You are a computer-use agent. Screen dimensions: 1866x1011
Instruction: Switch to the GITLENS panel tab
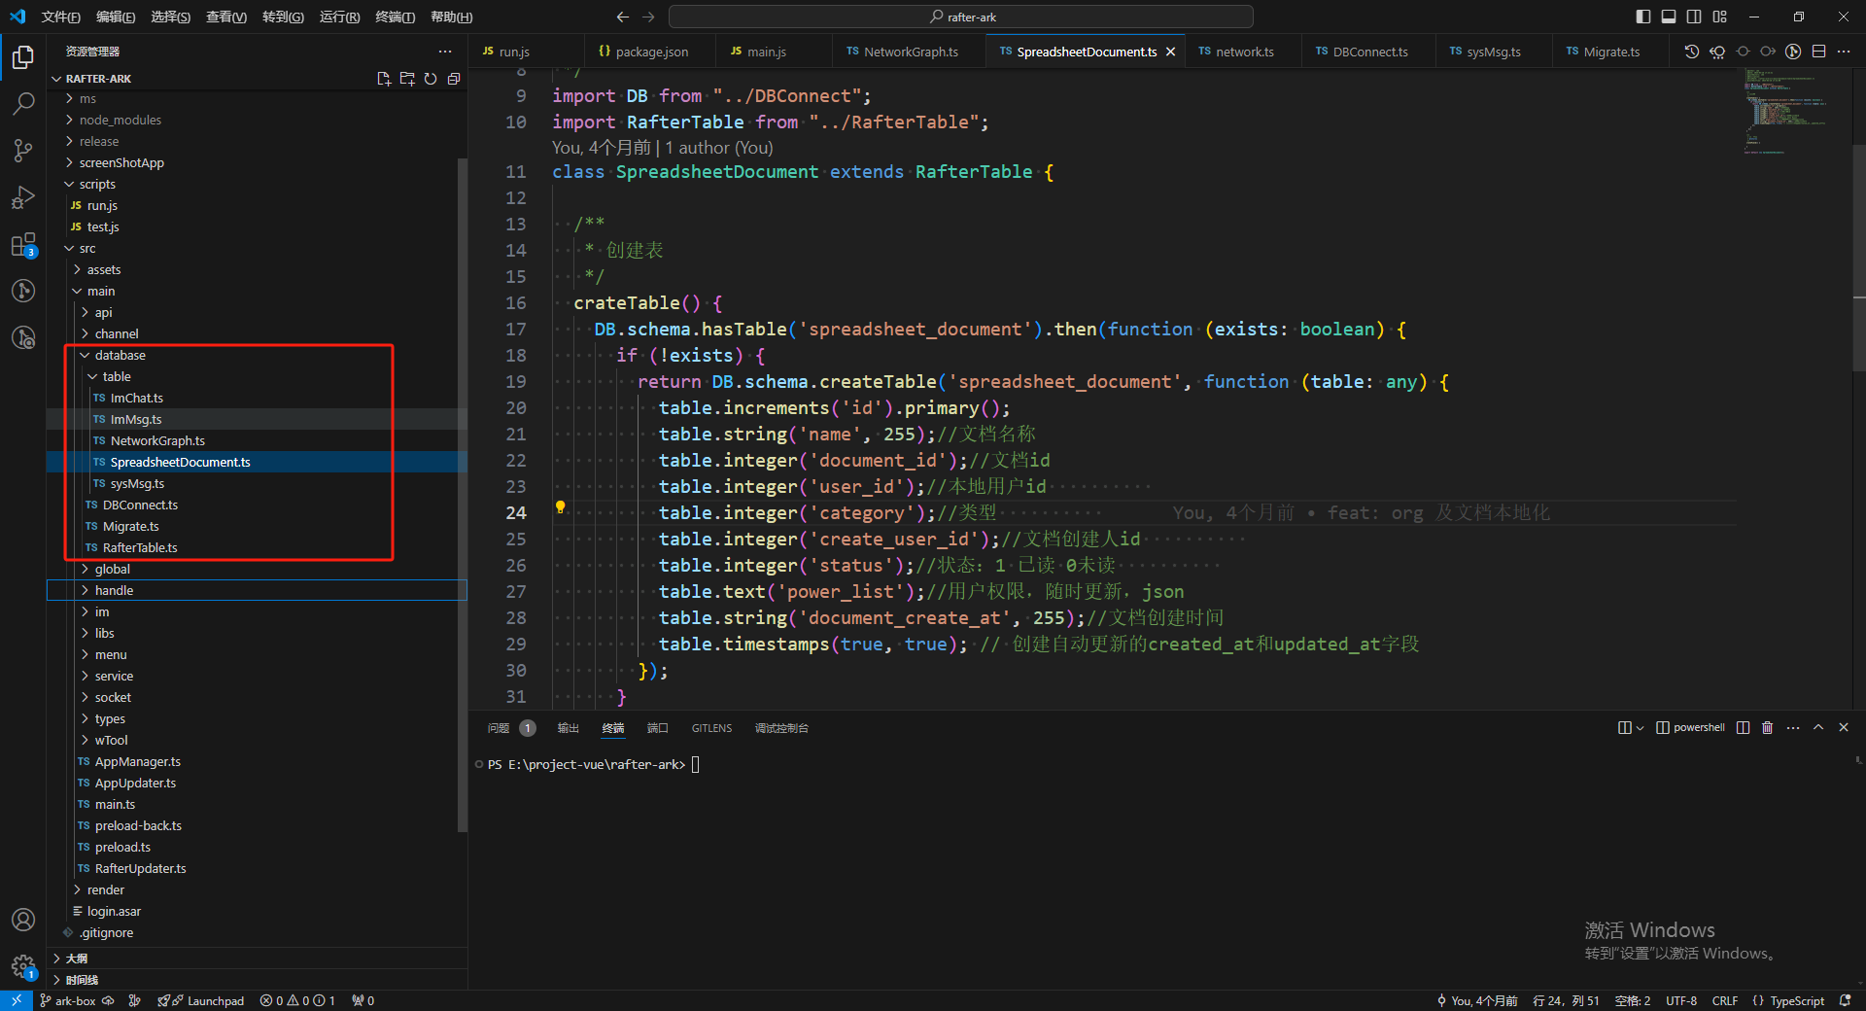[x=711, y=728]
